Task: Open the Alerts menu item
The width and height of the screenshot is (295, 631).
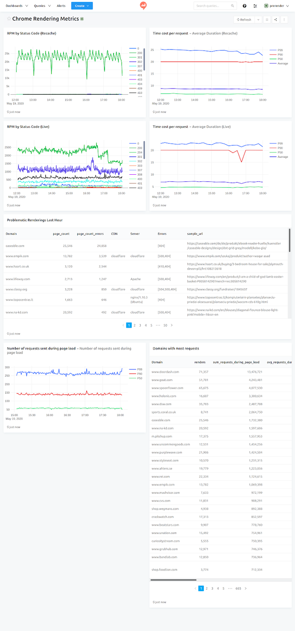Action: [x=61, y=6]
